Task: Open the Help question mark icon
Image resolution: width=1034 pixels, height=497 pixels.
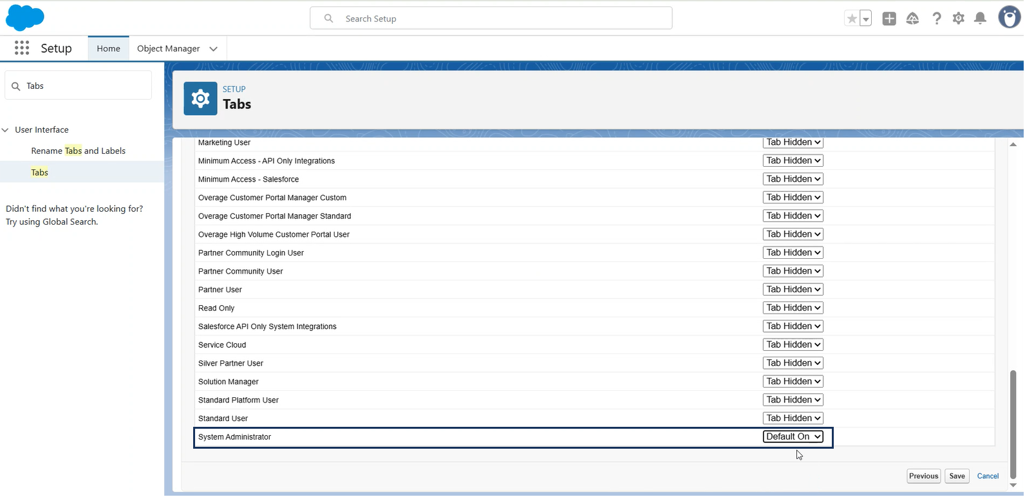Action: pos(936,19)
